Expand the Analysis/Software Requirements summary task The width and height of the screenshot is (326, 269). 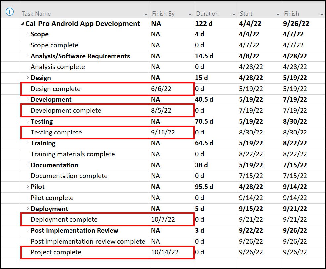click(x=28, y=56)
